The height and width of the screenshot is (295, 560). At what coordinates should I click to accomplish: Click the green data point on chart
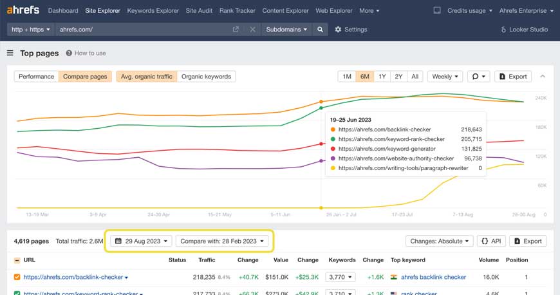[321, 108]
